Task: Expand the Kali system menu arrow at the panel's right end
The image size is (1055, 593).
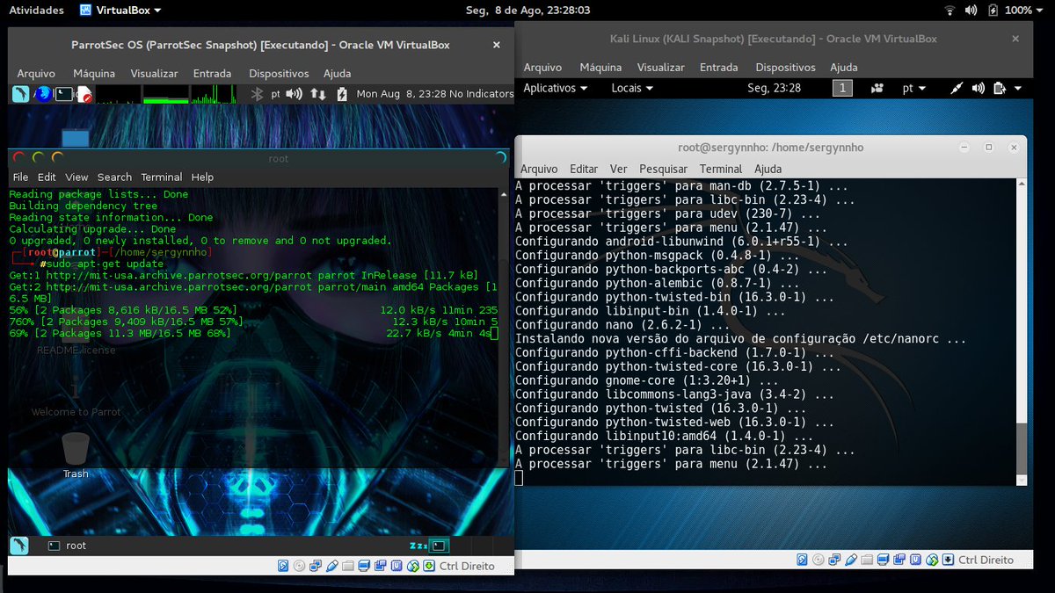Action: [1018, 88]
